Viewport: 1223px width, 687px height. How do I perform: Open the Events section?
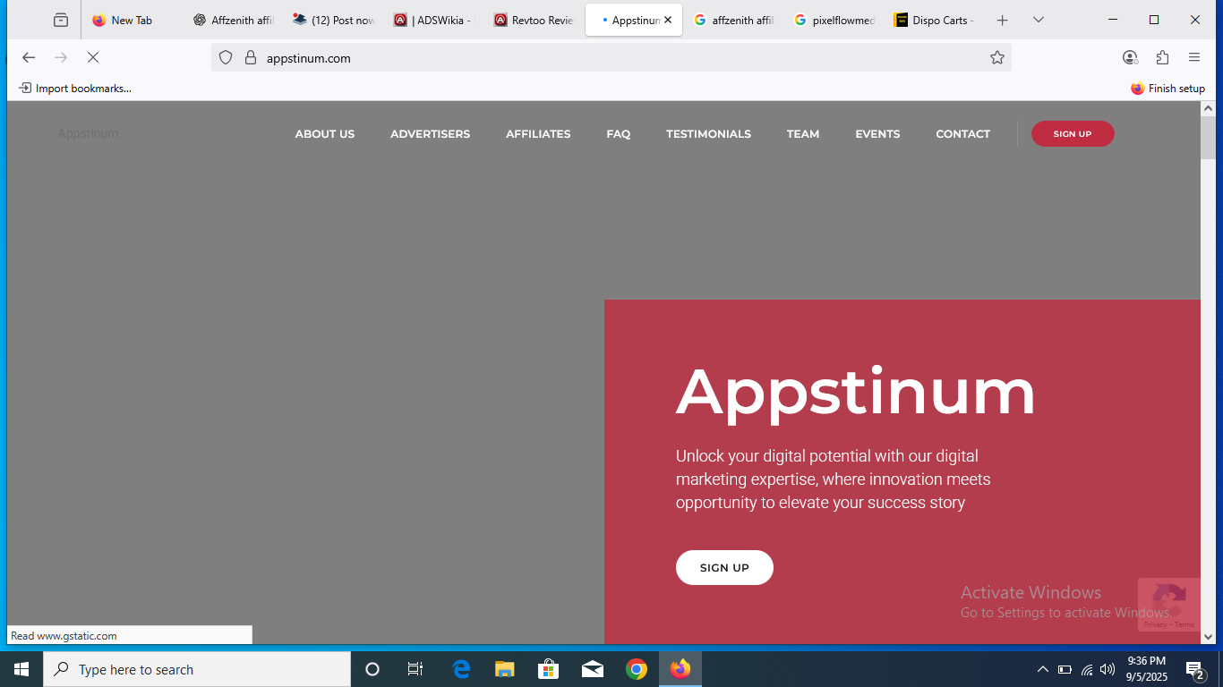pos(877,134)
